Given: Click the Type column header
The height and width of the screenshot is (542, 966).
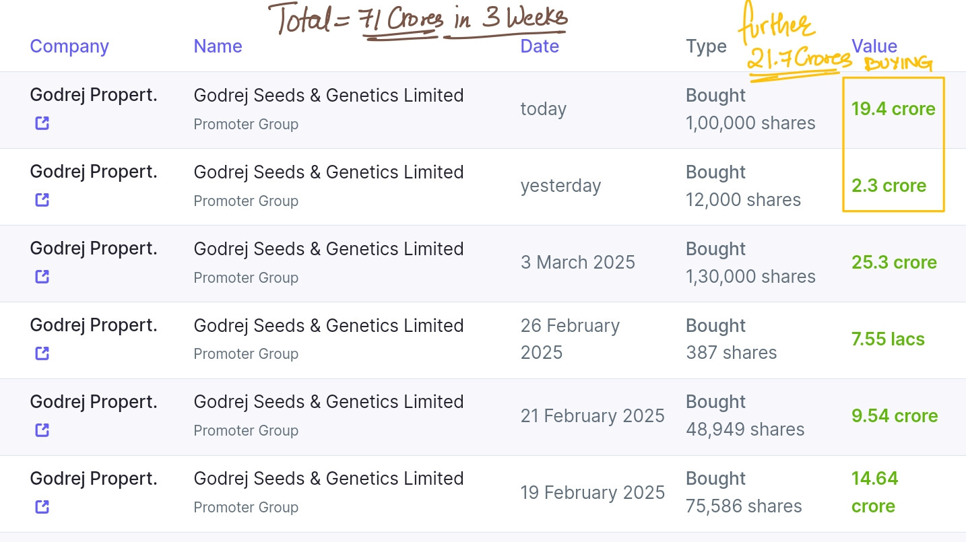Looking at the screenshot, I should 706,46.
